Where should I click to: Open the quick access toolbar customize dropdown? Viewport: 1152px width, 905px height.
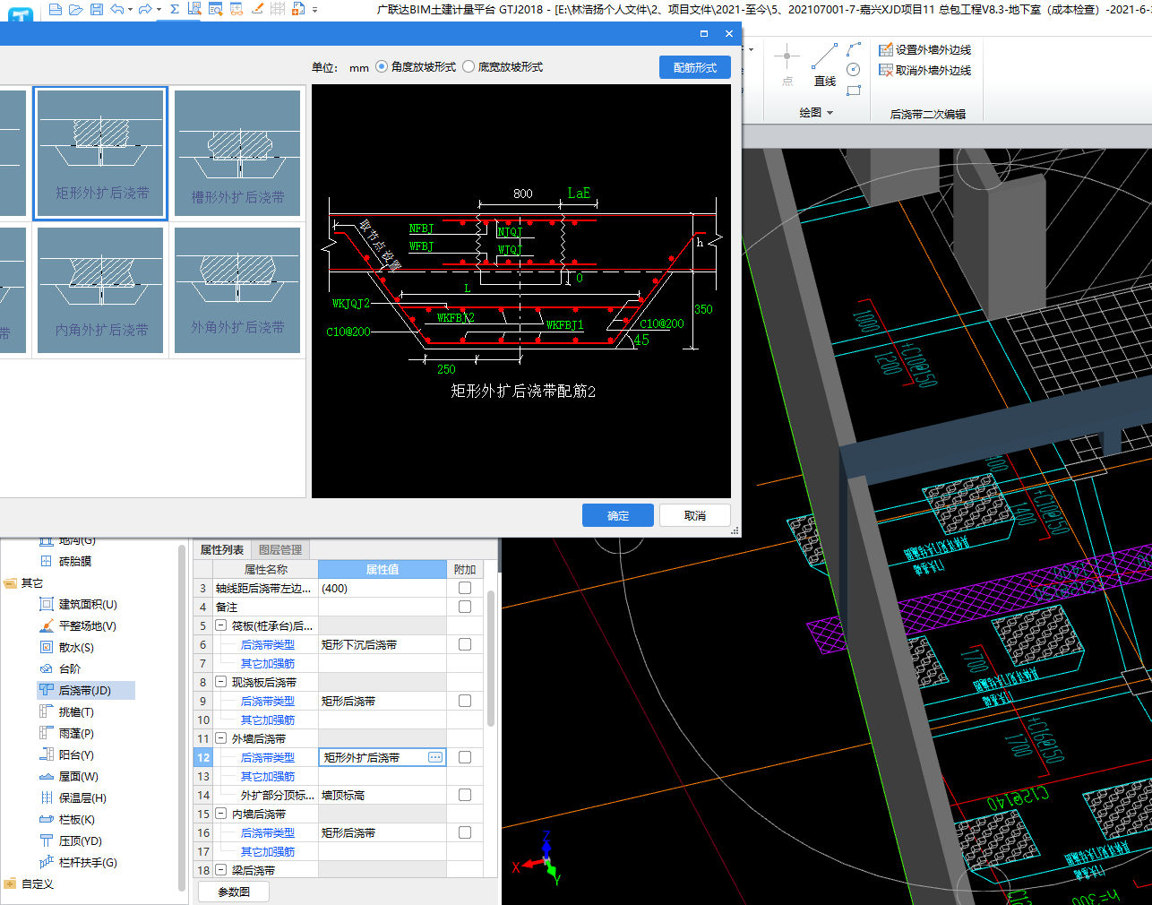(314, 10)
